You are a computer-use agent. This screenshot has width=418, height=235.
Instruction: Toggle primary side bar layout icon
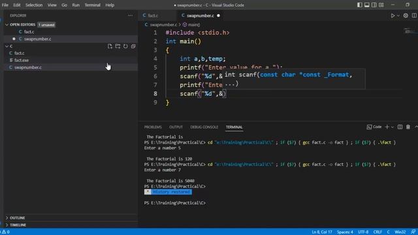click(360, 5)
